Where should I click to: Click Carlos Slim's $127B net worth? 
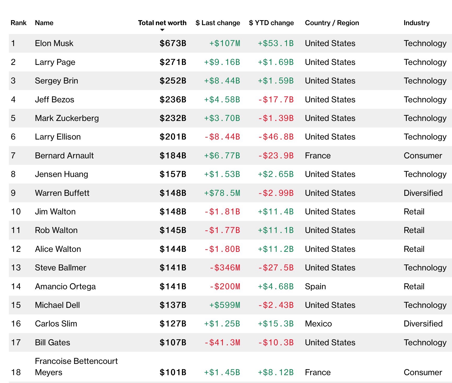[173, 324]
